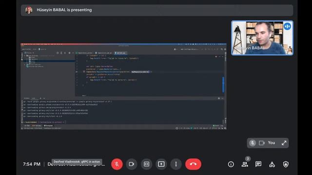Viewport: 312px width, 175px height.
Task: Click the gear icon in IDE Project panel
Action: pyautogui.click(x=69, y=53)
